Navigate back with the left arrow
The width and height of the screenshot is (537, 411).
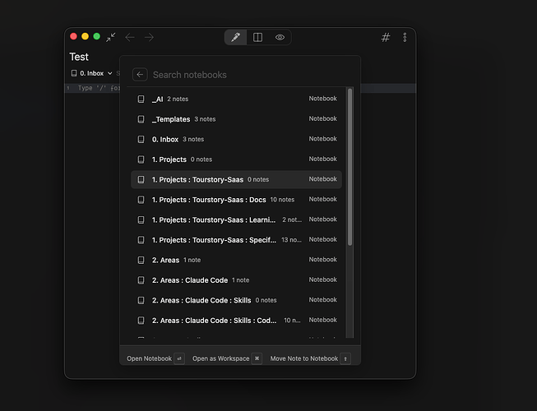point(130,37)
